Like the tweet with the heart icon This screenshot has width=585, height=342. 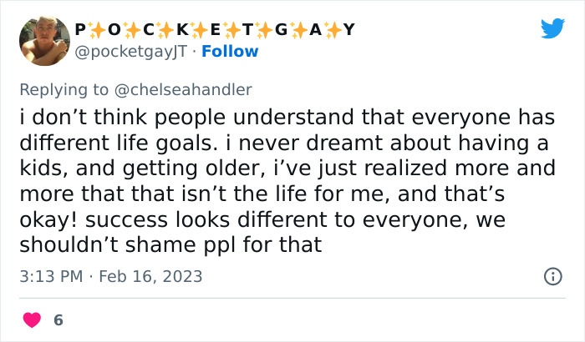coord(32,320)
